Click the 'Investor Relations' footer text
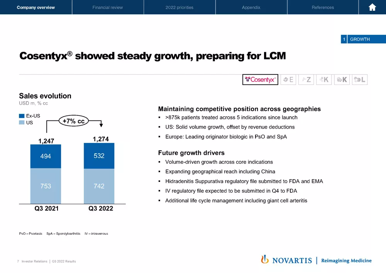Viewport: 386px width, 273px height. click(34, 261)
